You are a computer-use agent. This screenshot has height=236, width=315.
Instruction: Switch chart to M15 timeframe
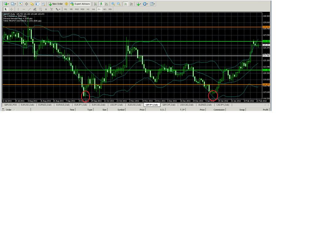click(77, 9)
